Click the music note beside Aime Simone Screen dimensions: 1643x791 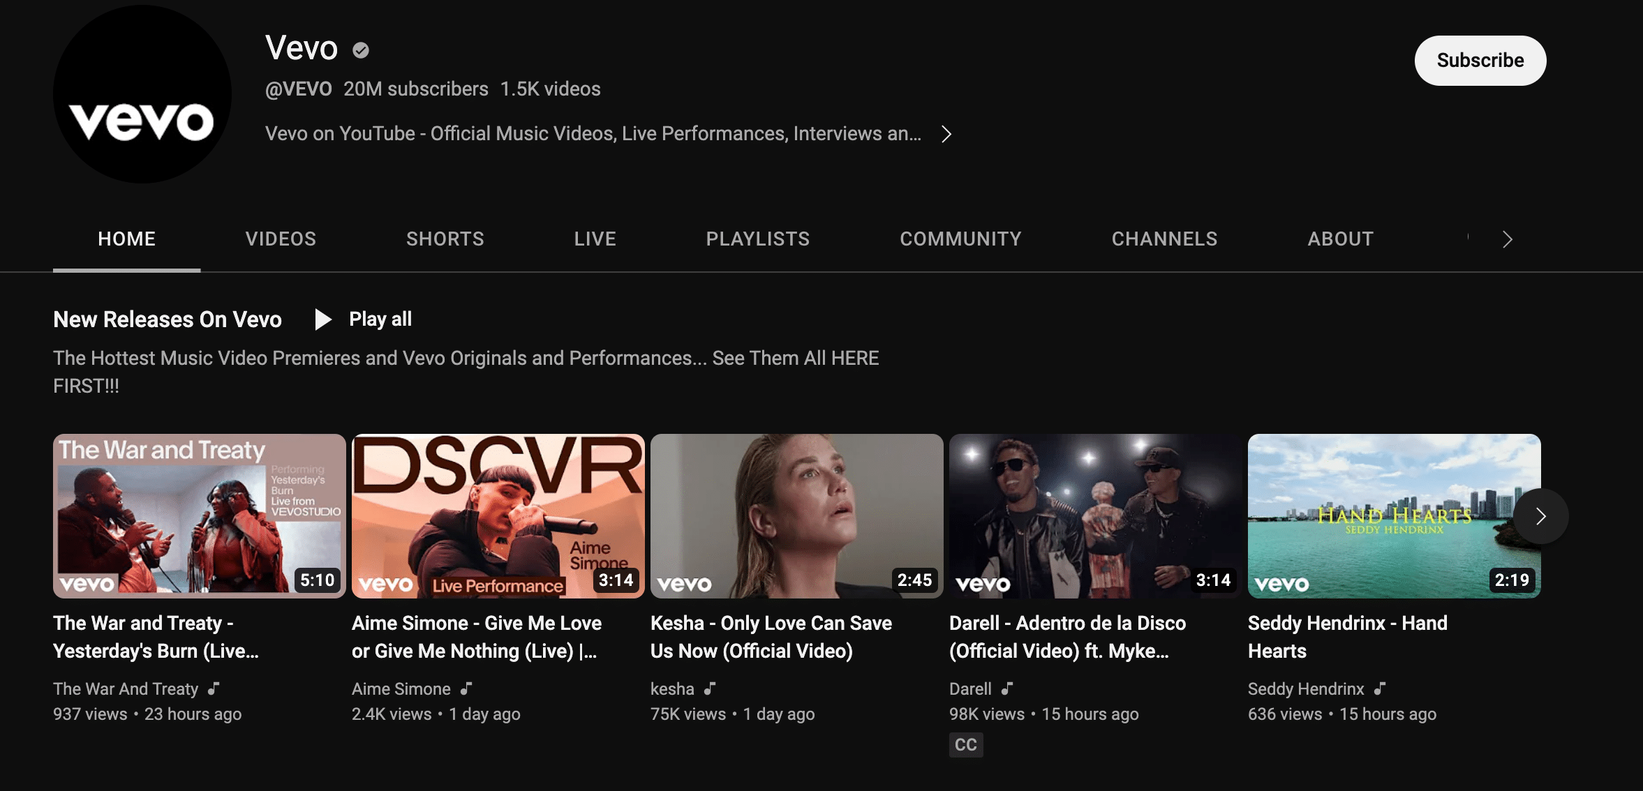point(466,688)
